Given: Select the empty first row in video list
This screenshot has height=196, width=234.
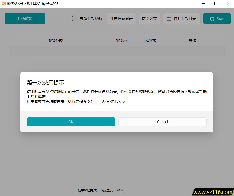Looking at the screenshot, I should pyautogui.click(x=117, y=51).
